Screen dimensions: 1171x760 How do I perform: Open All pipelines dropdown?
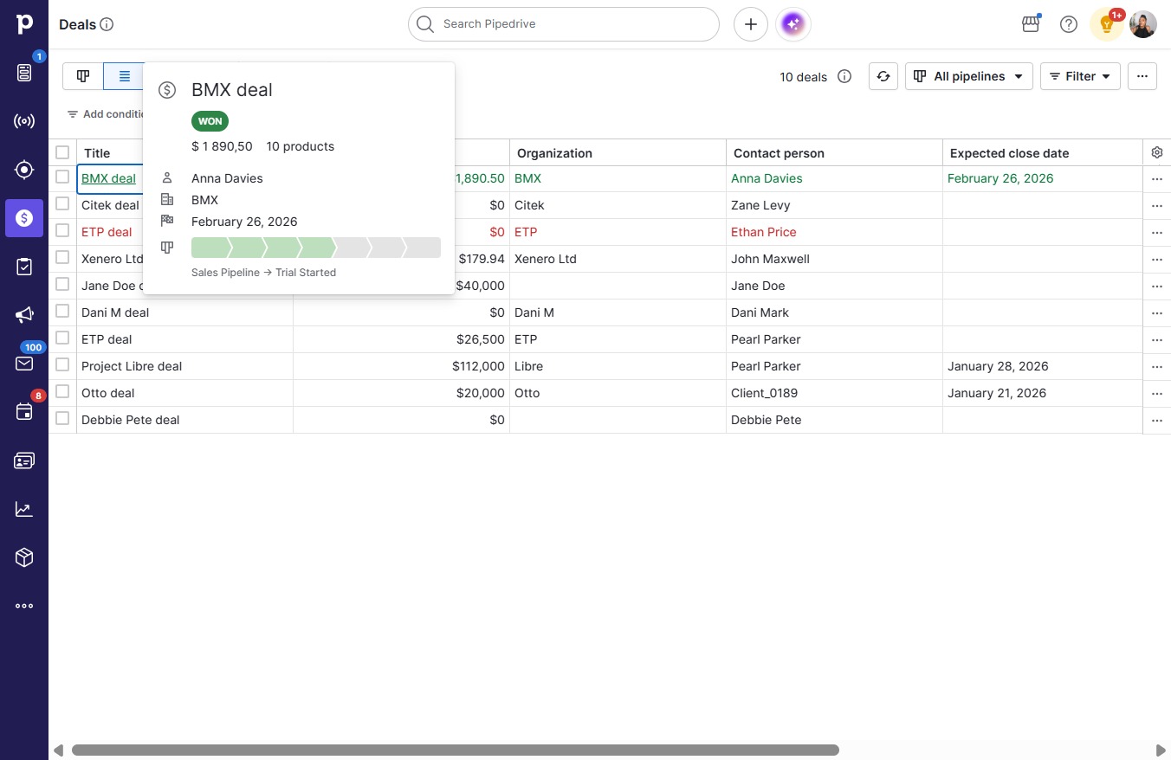point(969,76)
